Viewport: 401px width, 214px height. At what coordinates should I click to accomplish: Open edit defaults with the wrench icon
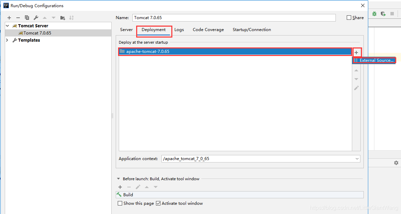[x=36, y=17]
